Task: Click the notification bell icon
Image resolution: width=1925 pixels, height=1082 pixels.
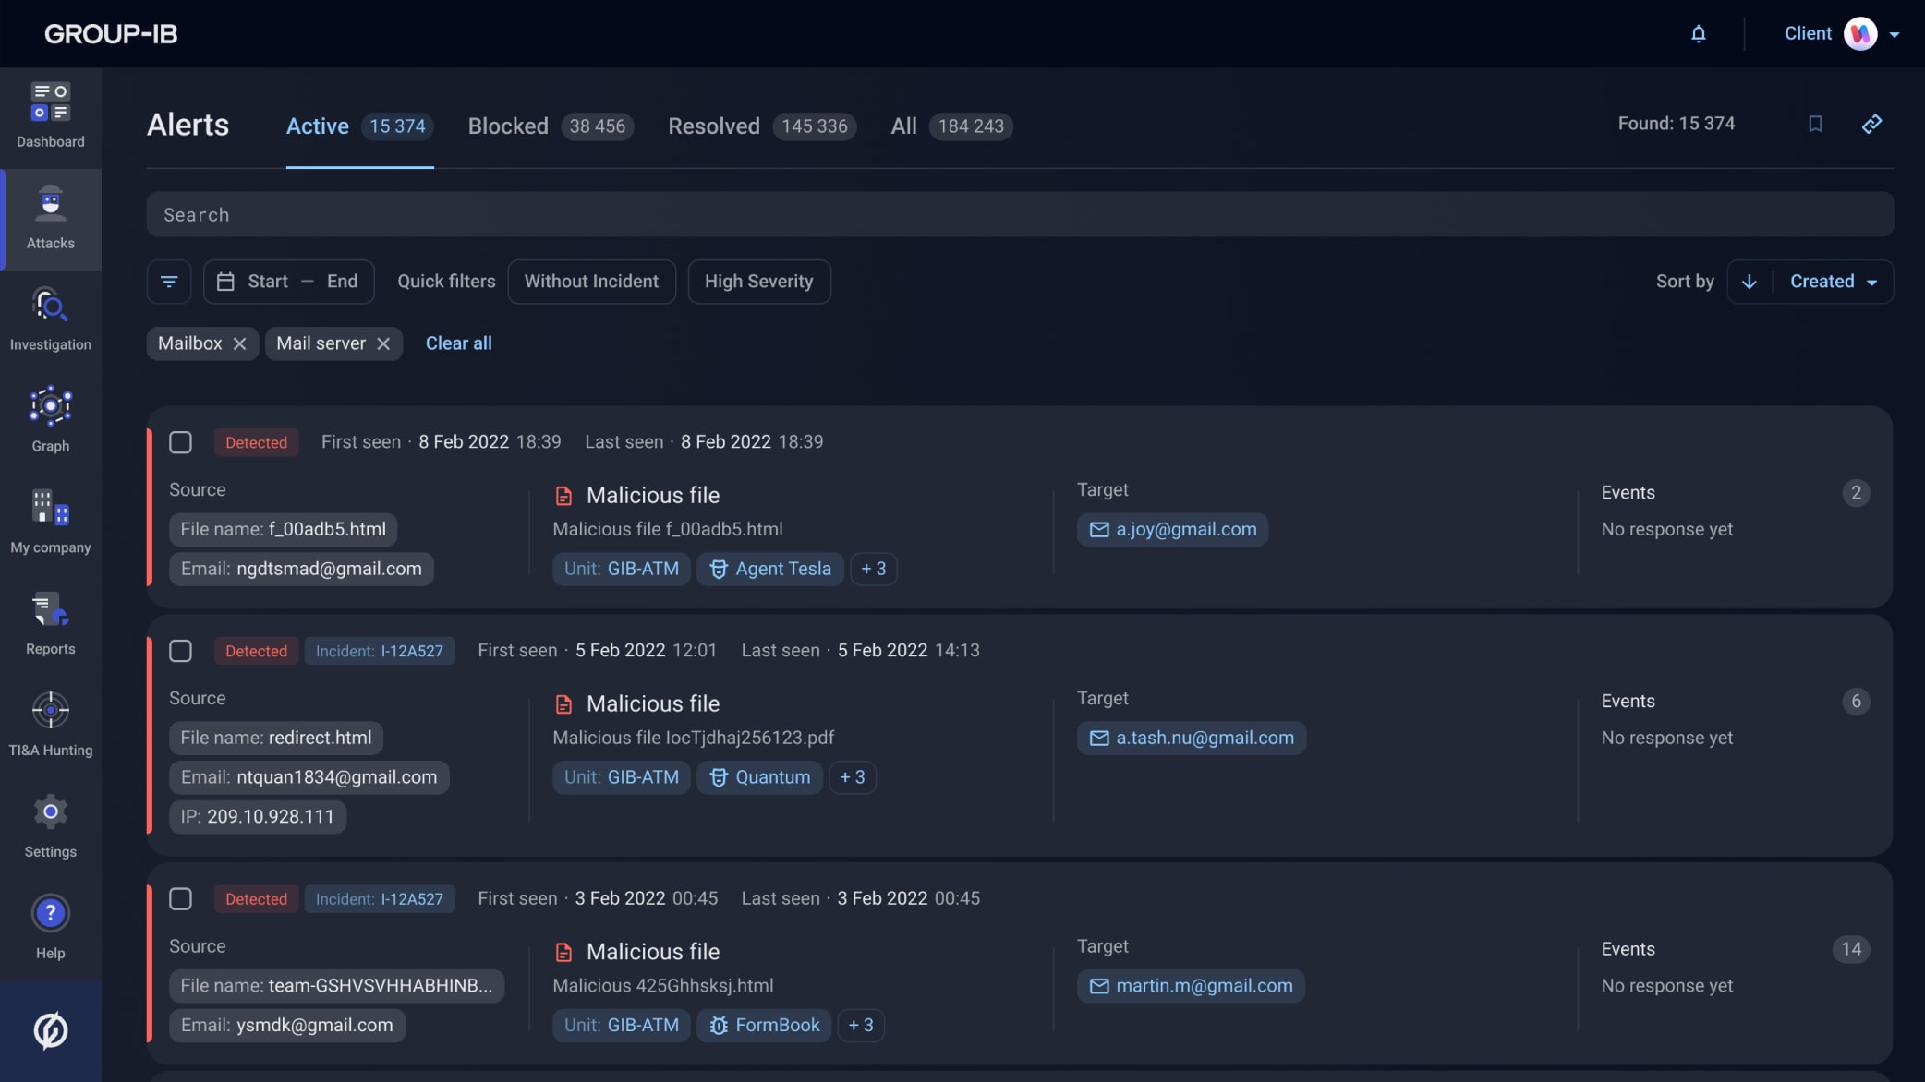Action: pyautogui.click(x=1698, y=34)
